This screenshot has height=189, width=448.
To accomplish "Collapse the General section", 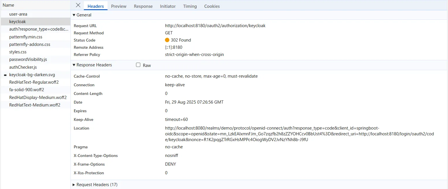I will 74,15.
